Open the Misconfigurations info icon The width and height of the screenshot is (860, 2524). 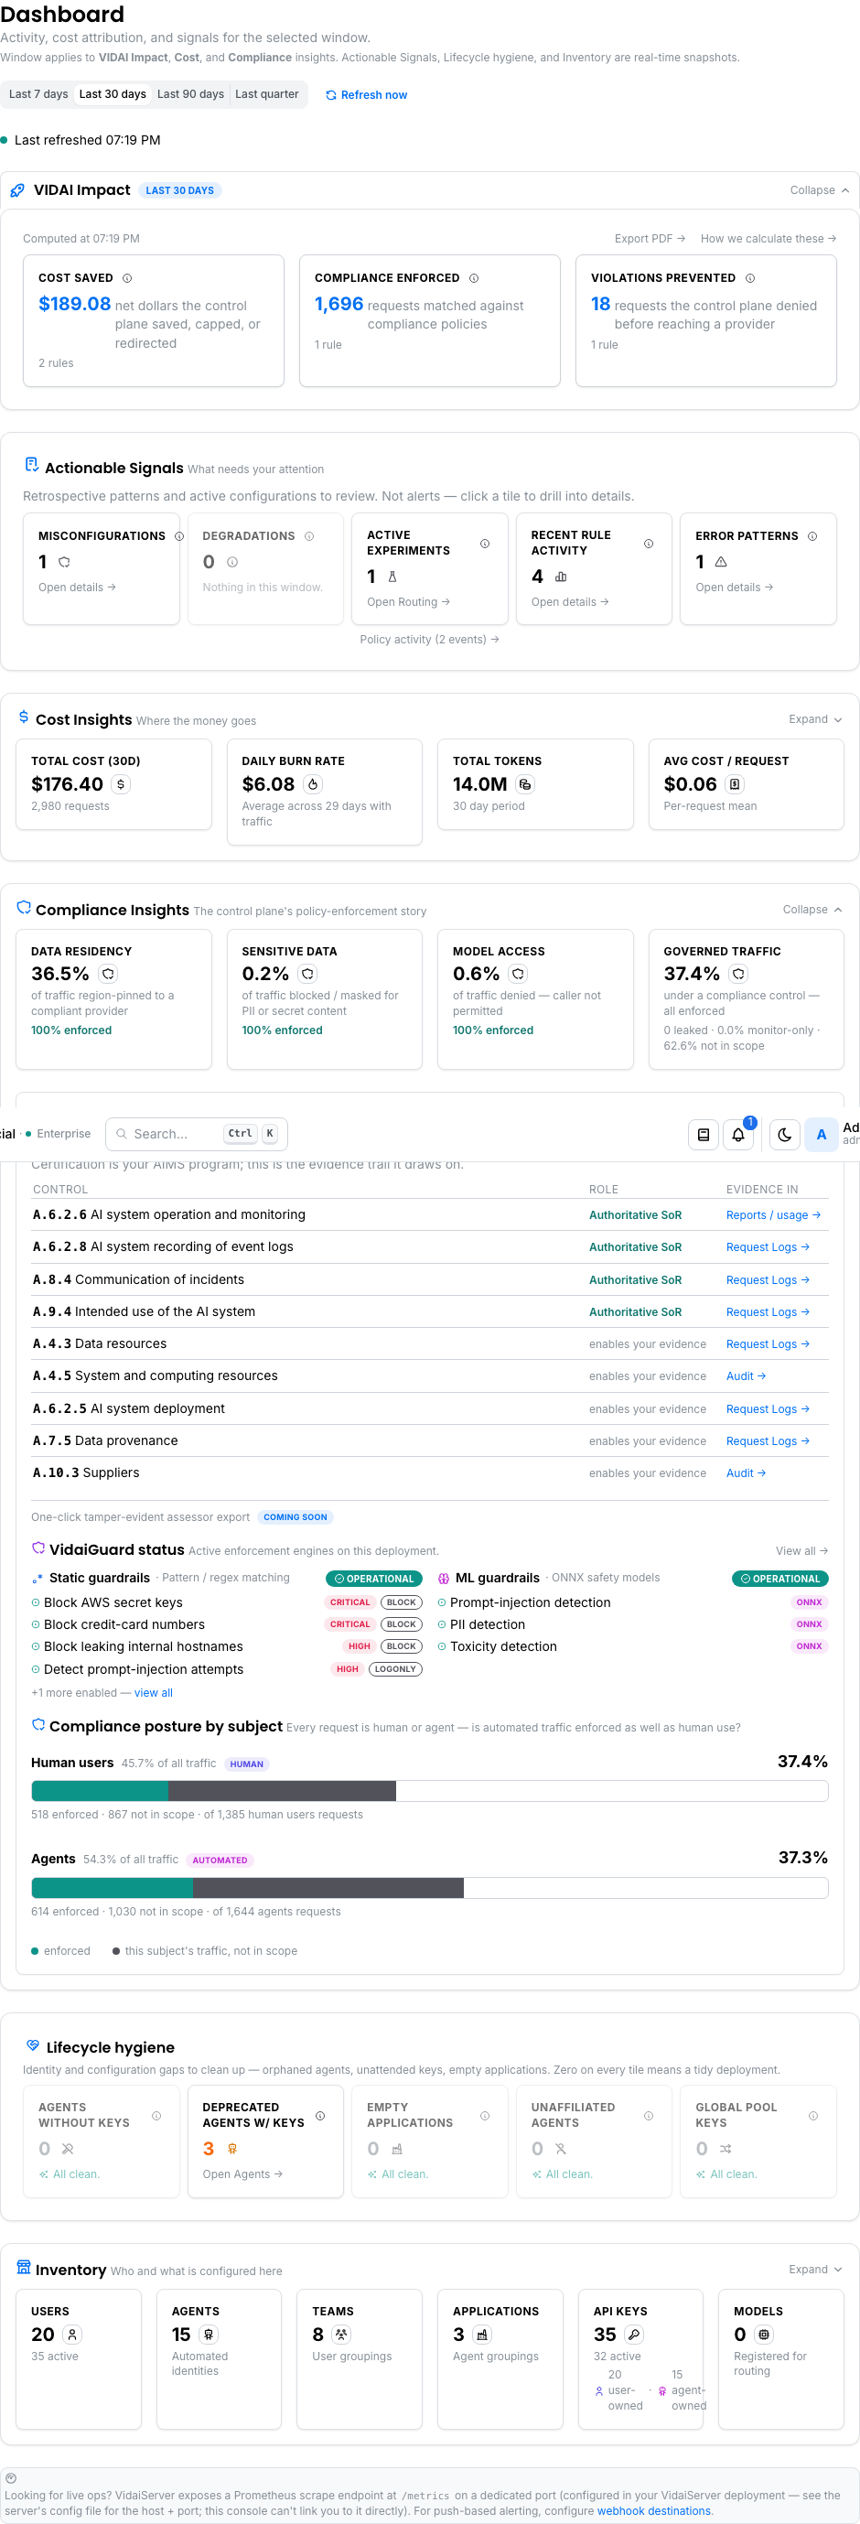[179, 536]
